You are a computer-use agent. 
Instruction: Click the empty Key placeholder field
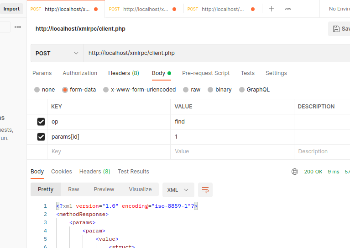tap(109, 152)
